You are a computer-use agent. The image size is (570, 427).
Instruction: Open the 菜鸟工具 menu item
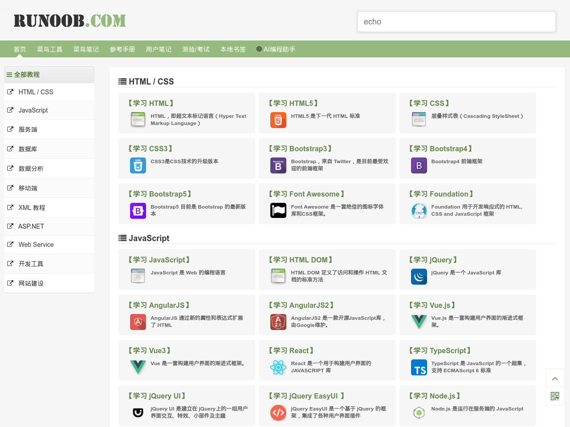[x=49, y=49]
